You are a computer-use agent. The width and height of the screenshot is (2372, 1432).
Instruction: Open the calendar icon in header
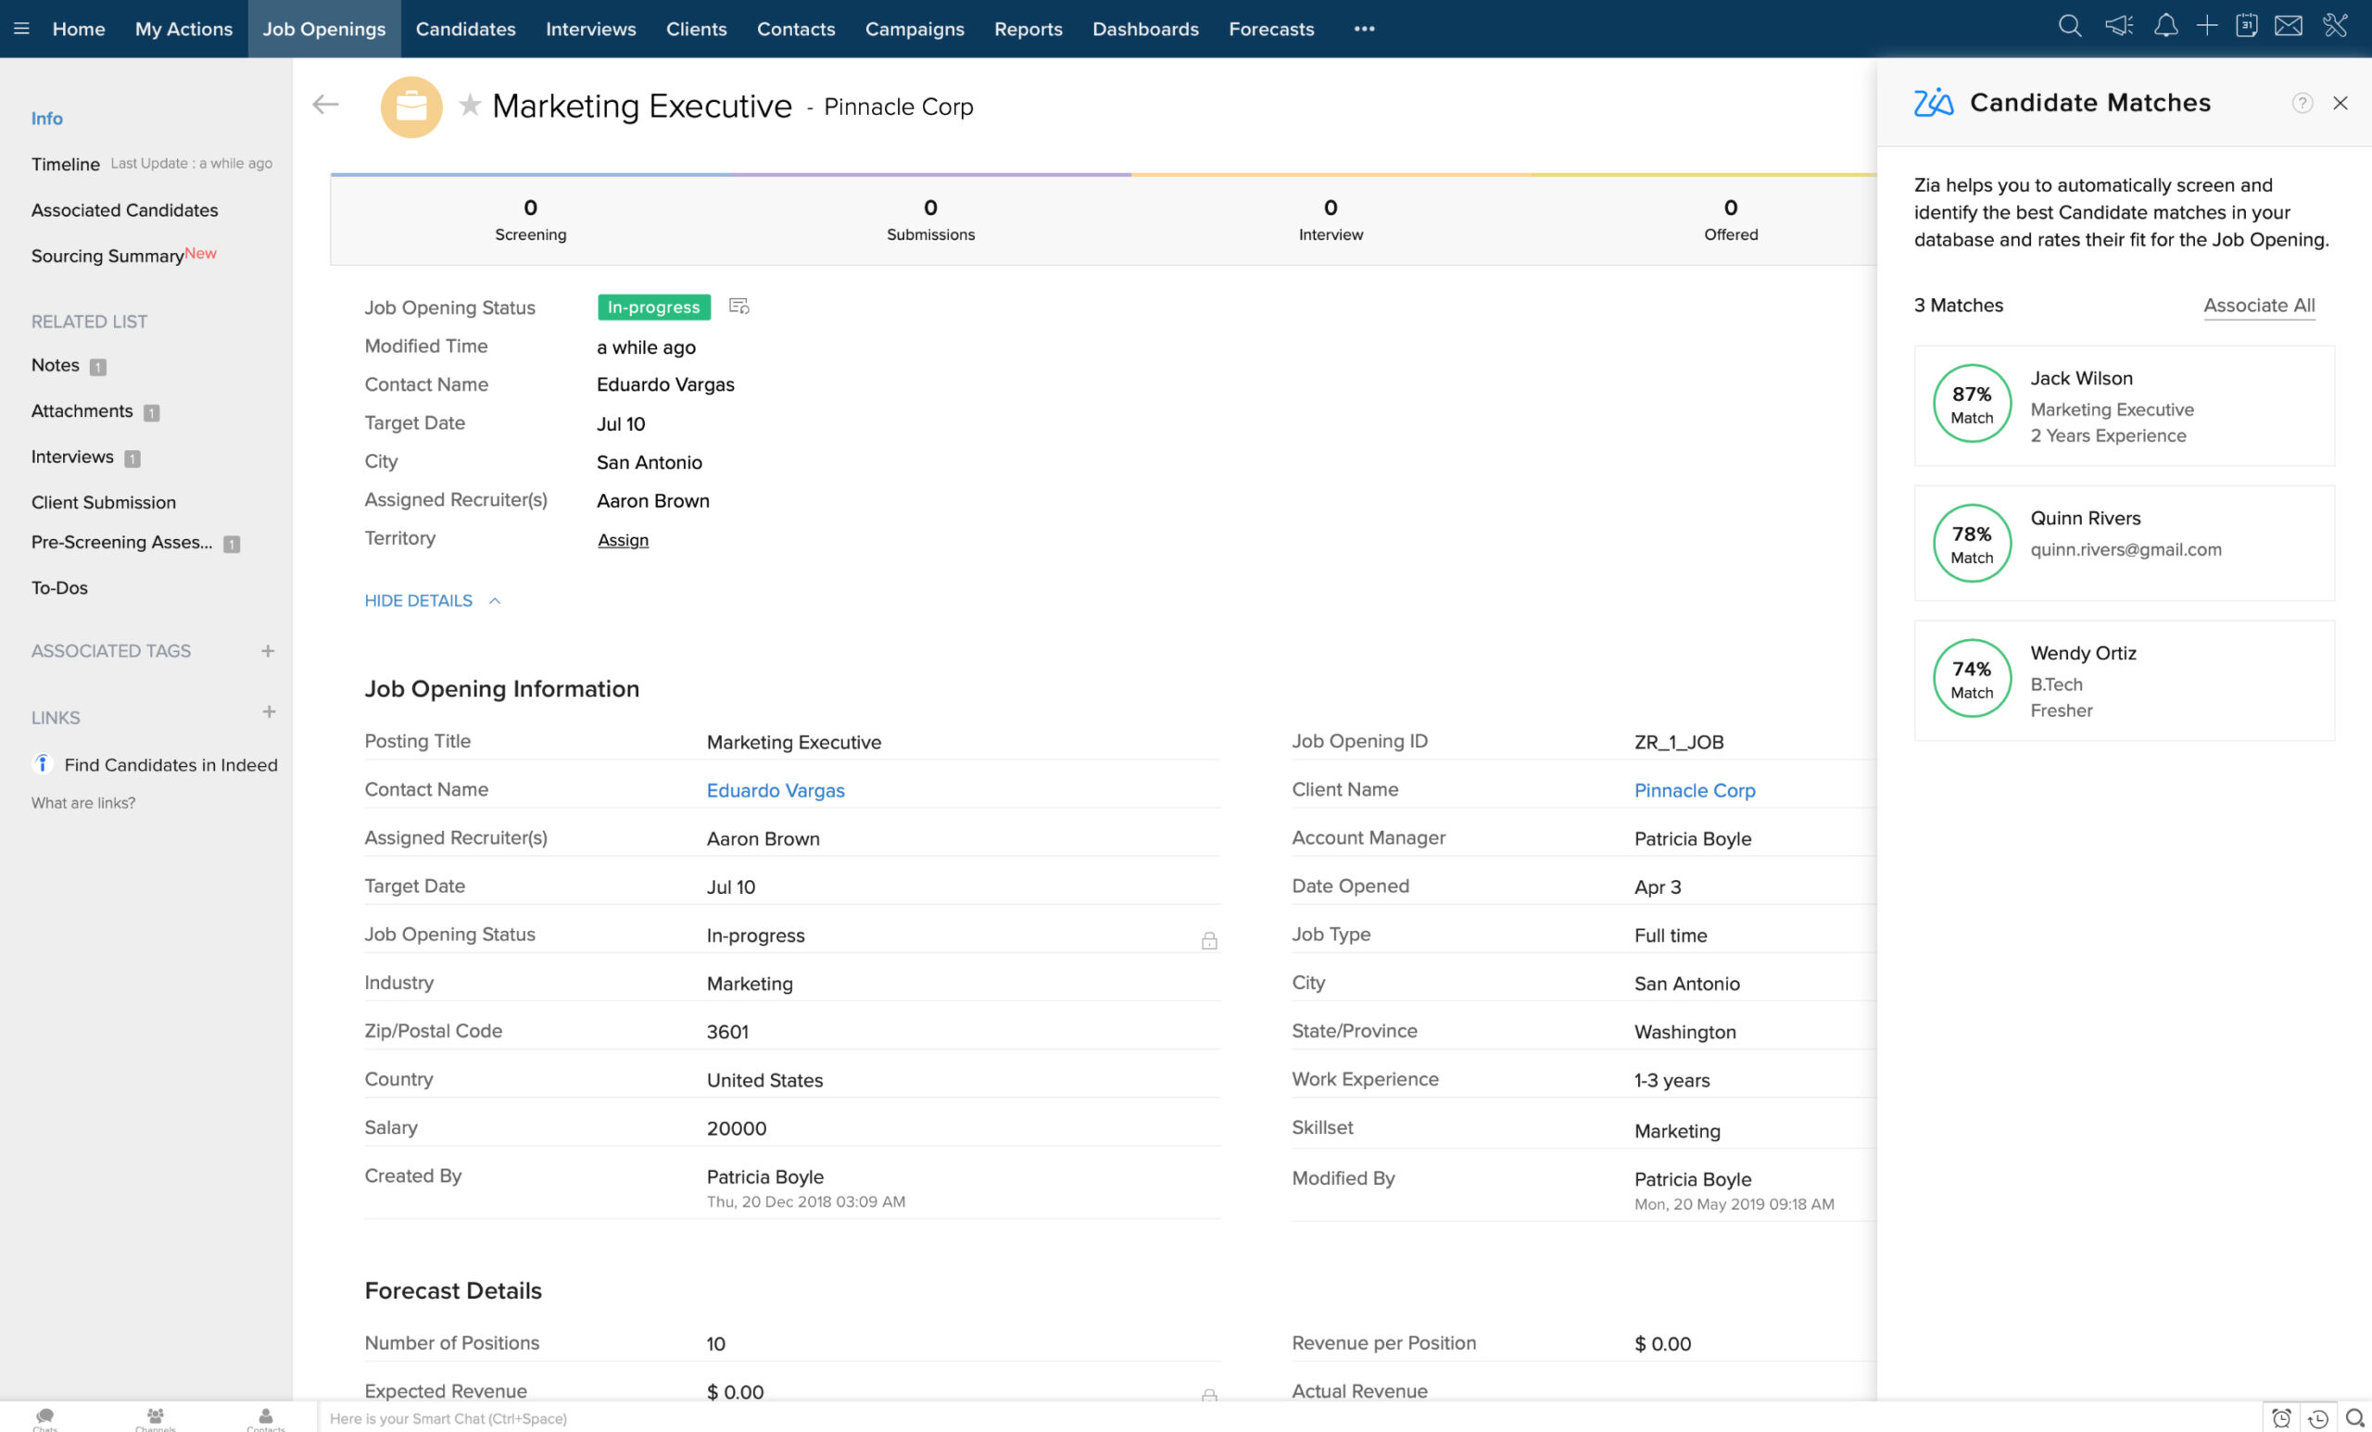(x=2246, y=26)
